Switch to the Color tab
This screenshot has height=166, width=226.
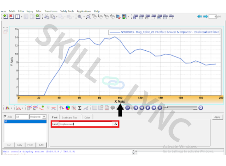(87, 118)
